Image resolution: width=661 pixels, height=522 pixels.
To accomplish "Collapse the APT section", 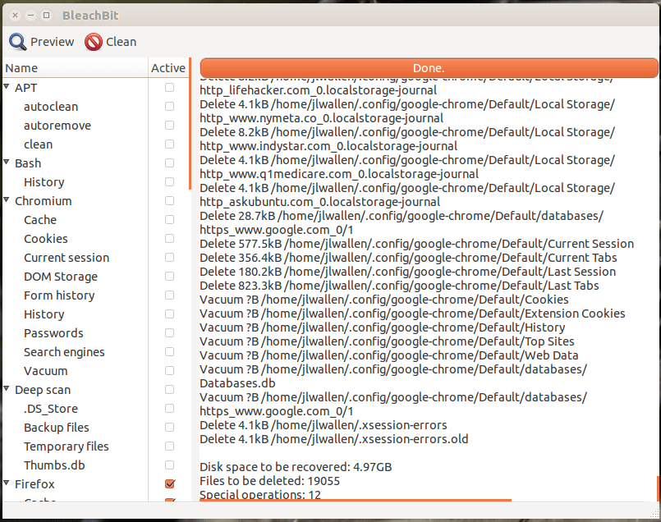I will tap(7, 87).
